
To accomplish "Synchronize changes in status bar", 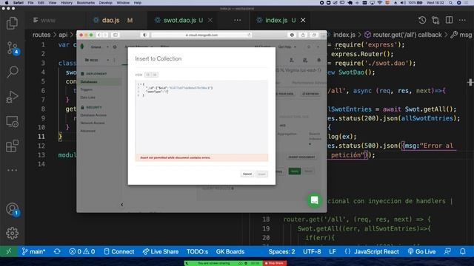I will click(x=57, y=251).
